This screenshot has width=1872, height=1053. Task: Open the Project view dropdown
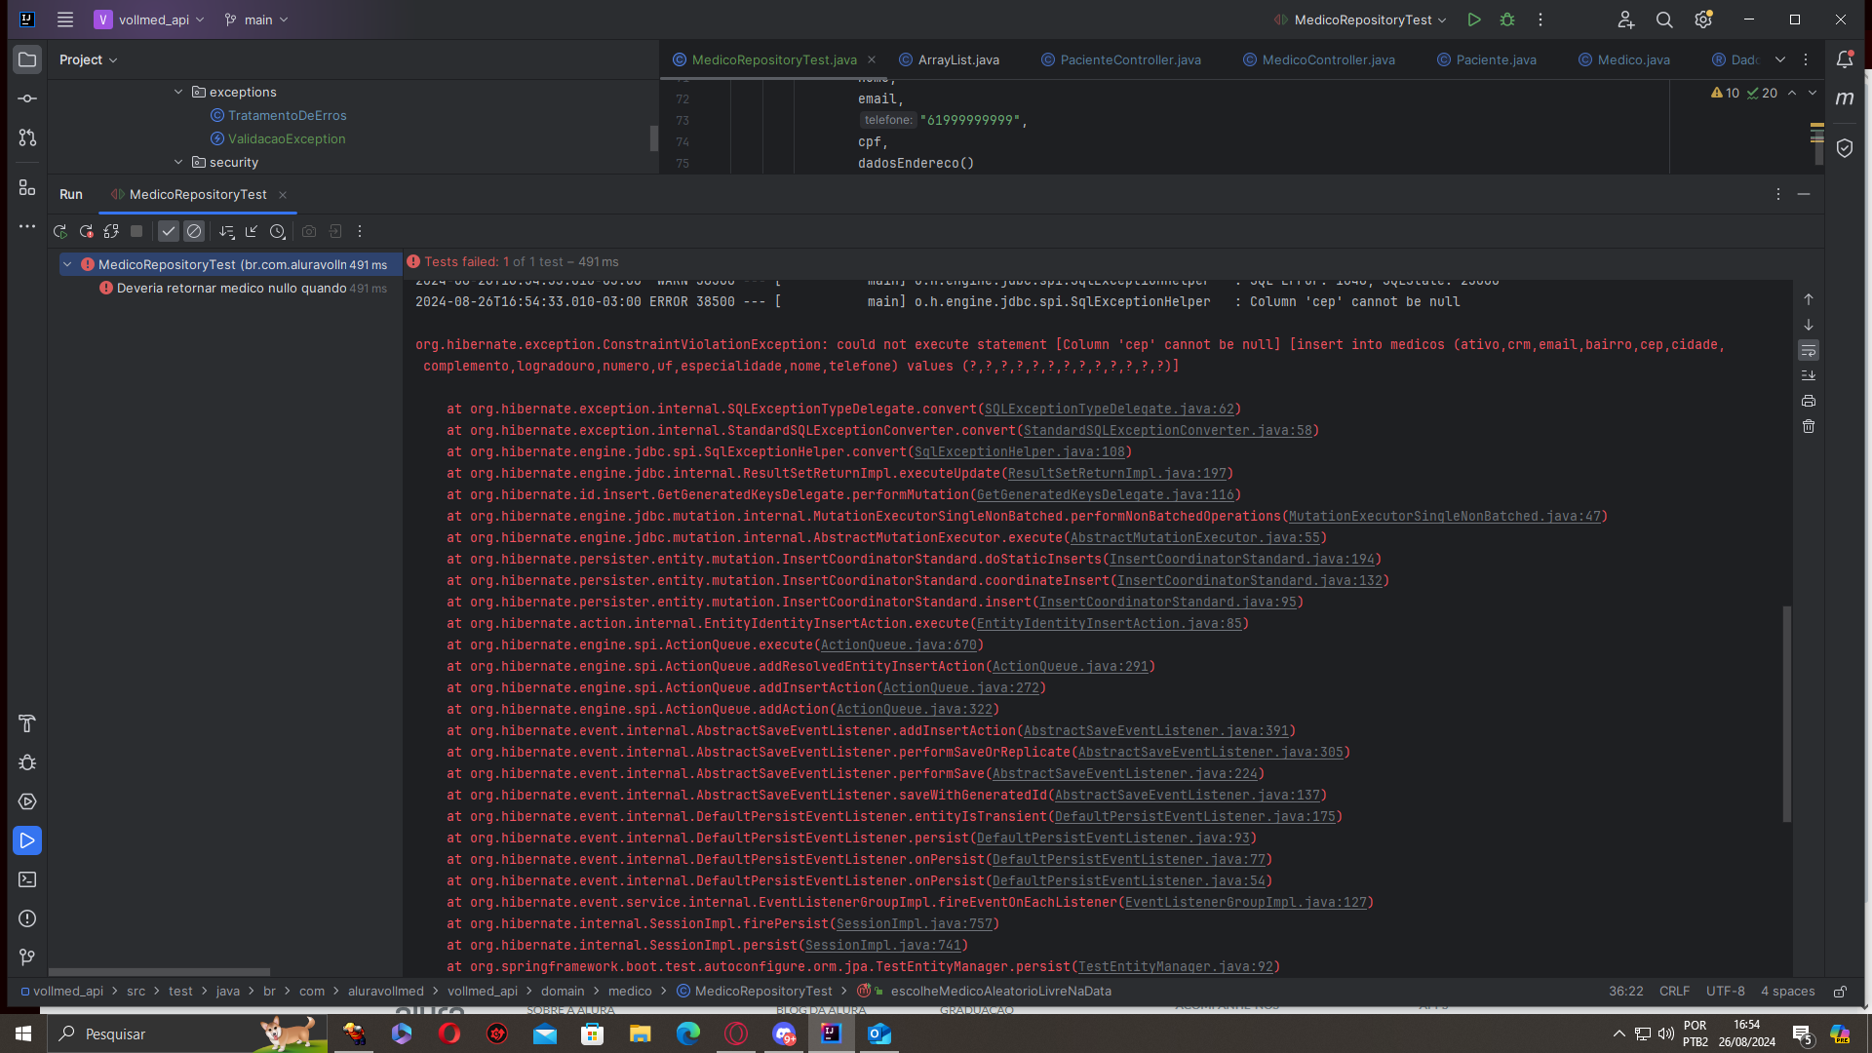[88, 60]
